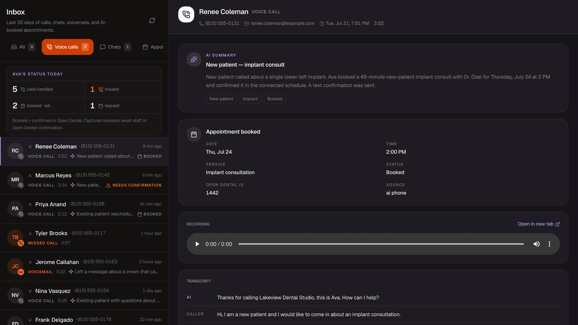Open the Marcus Reyes conversation
This screenshot has width=578, height=325.
click(84, 180)
